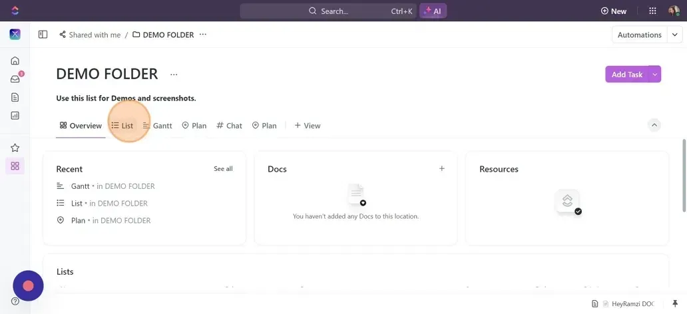Click the vertical scrollbar on the right
Image resolution: width=687 pixels, height=314 pixels.
pyautogui.click(x=684, y=173)
